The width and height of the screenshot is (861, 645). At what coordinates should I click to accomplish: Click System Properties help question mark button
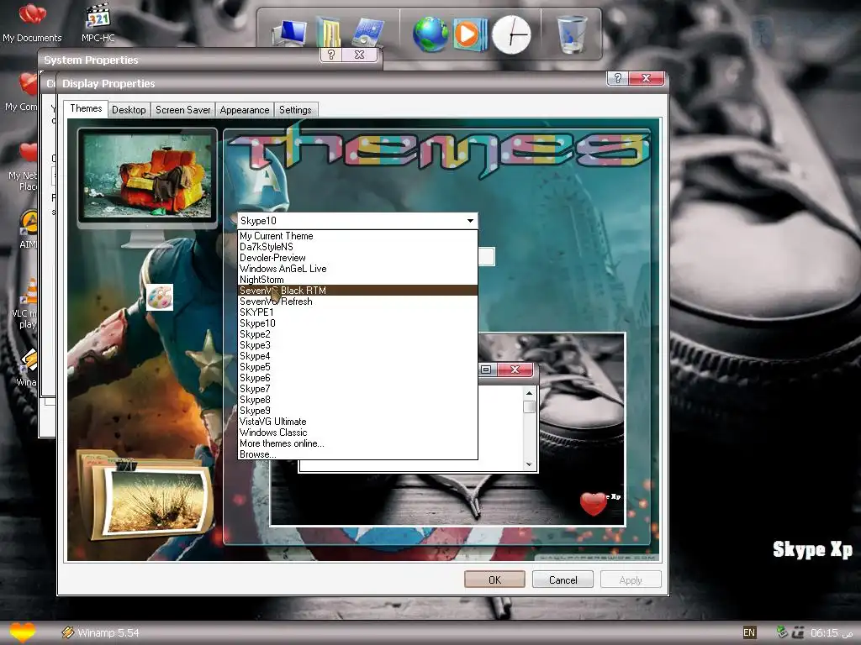click(330, 55)
